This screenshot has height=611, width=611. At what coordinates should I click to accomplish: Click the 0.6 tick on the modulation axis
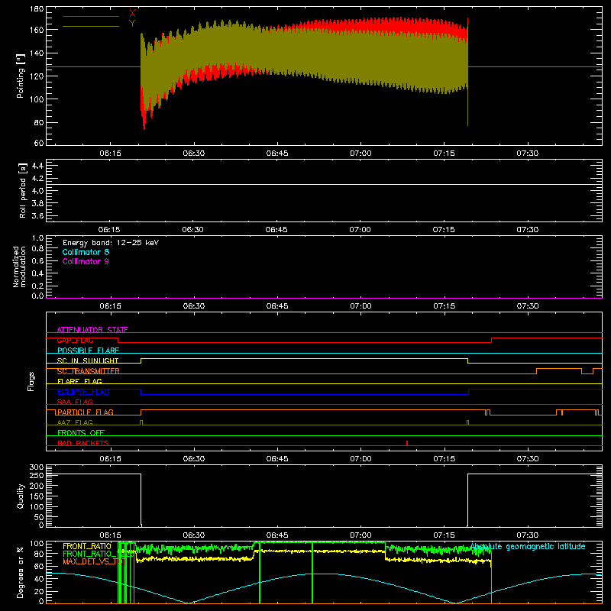(x=37, y=260)
